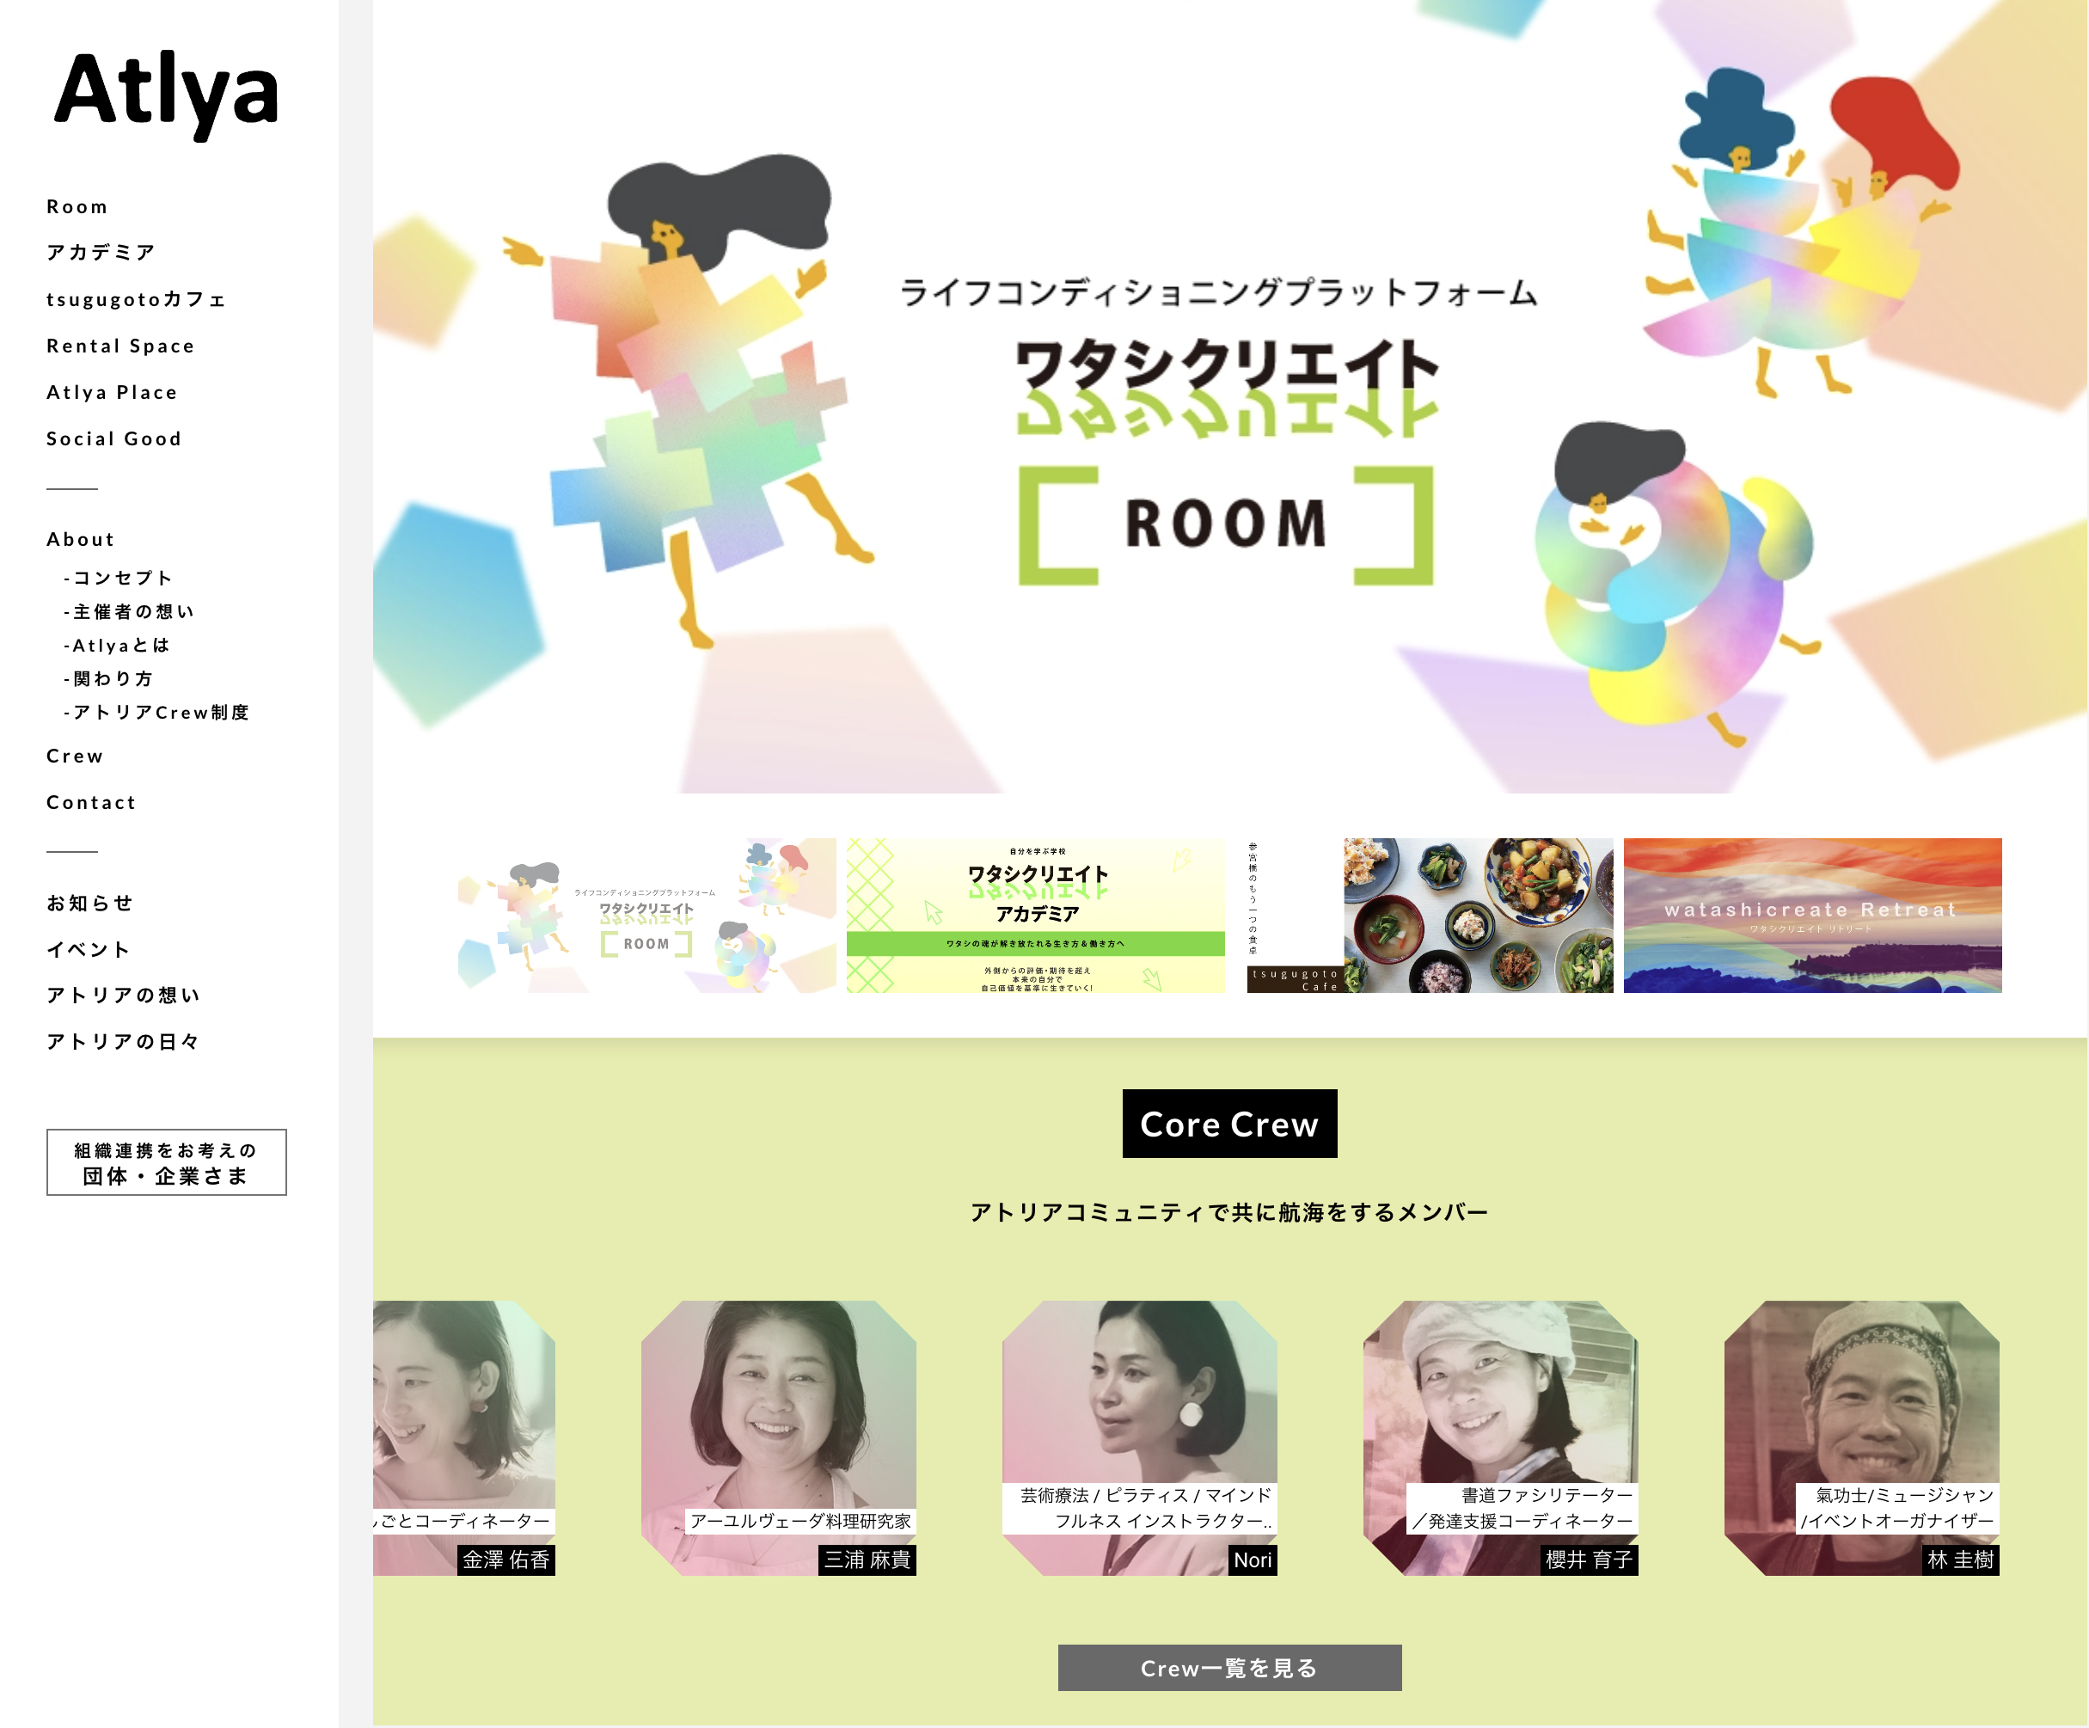Open Rental Space link
2089x1728 pixels.
click(120, 346)
